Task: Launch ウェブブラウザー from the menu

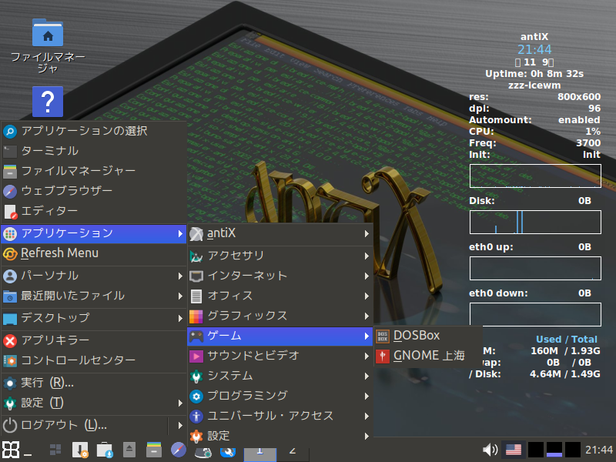Action: (93, 191)
